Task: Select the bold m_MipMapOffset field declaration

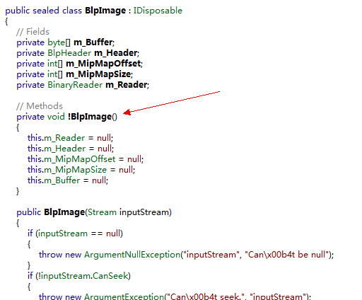Action: click(x=103, y=64)
